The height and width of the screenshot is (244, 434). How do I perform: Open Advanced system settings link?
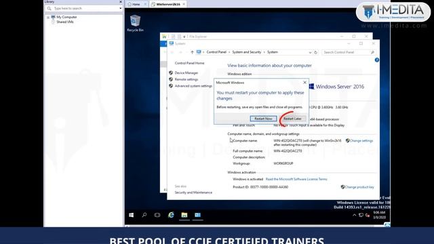click(x=193, y=86)
